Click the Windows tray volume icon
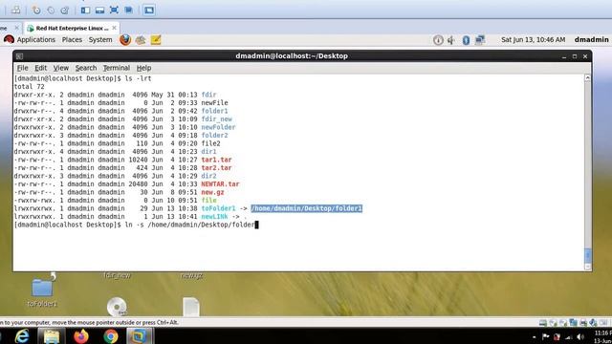This screenshot has width=612, height=344. 580,337
